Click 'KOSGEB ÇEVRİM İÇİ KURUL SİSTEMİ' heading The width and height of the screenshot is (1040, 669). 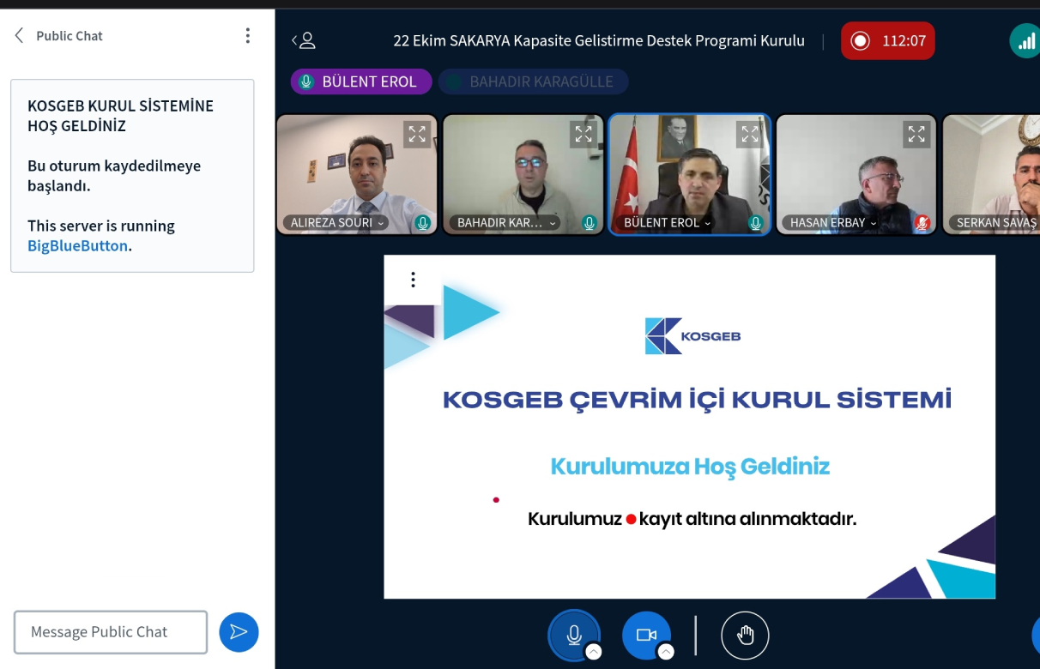(x=697, y=400)
